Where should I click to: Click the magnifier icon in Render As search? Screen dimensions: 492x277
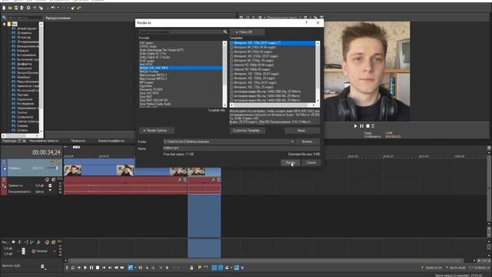click(225, 32)
